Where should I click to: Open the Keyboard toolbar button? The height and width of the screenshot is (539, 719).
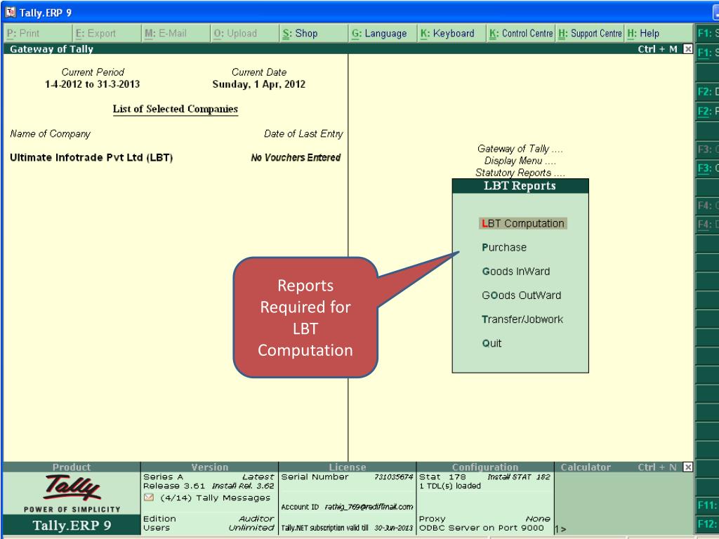point(451,34)
